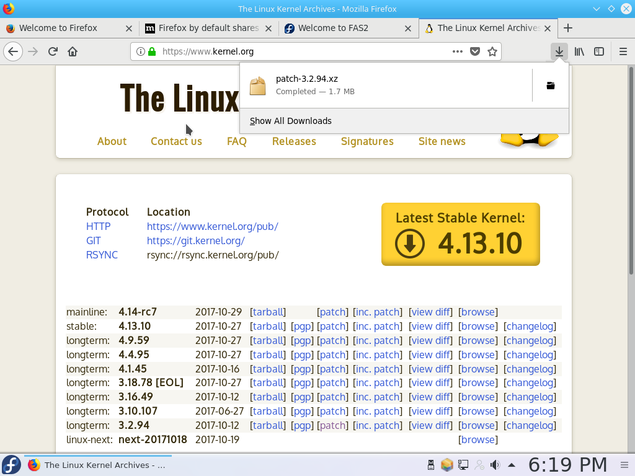Open inc. patch for longterm 4.4.95
The width and height of the screenshot is (635, 476).
[378, 355]
